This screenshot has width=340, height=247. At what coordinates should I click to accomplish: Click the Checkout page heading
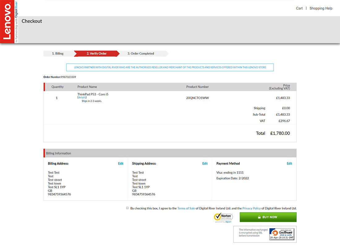click(32, 21)
